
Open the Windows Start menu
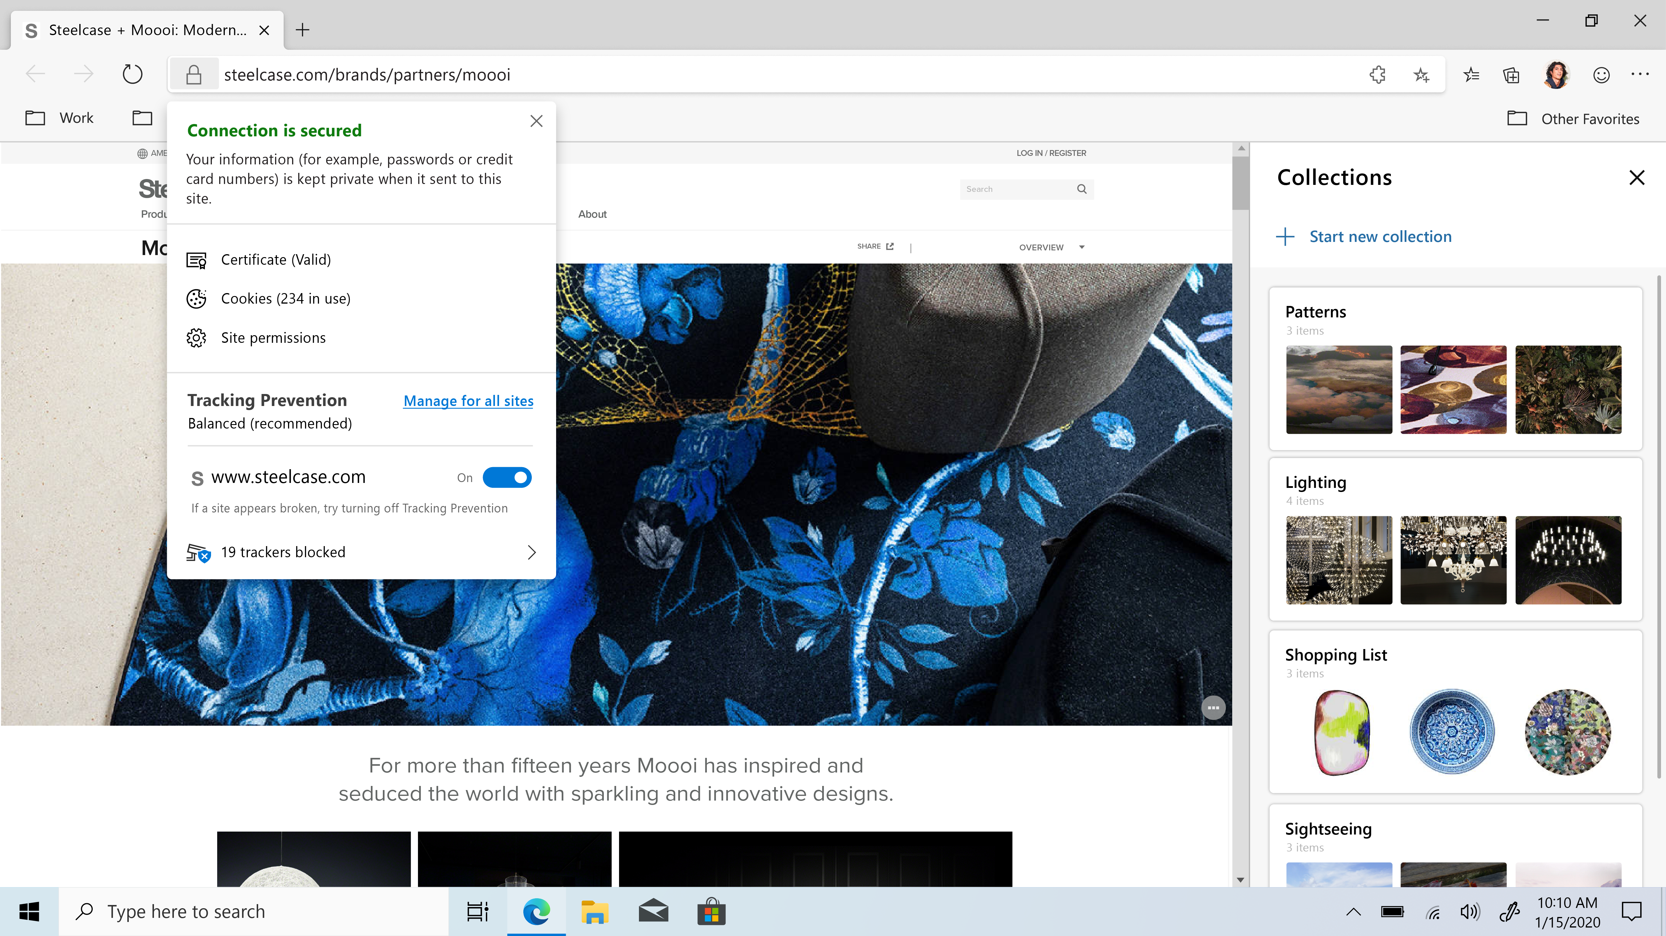tap(29, 912)
